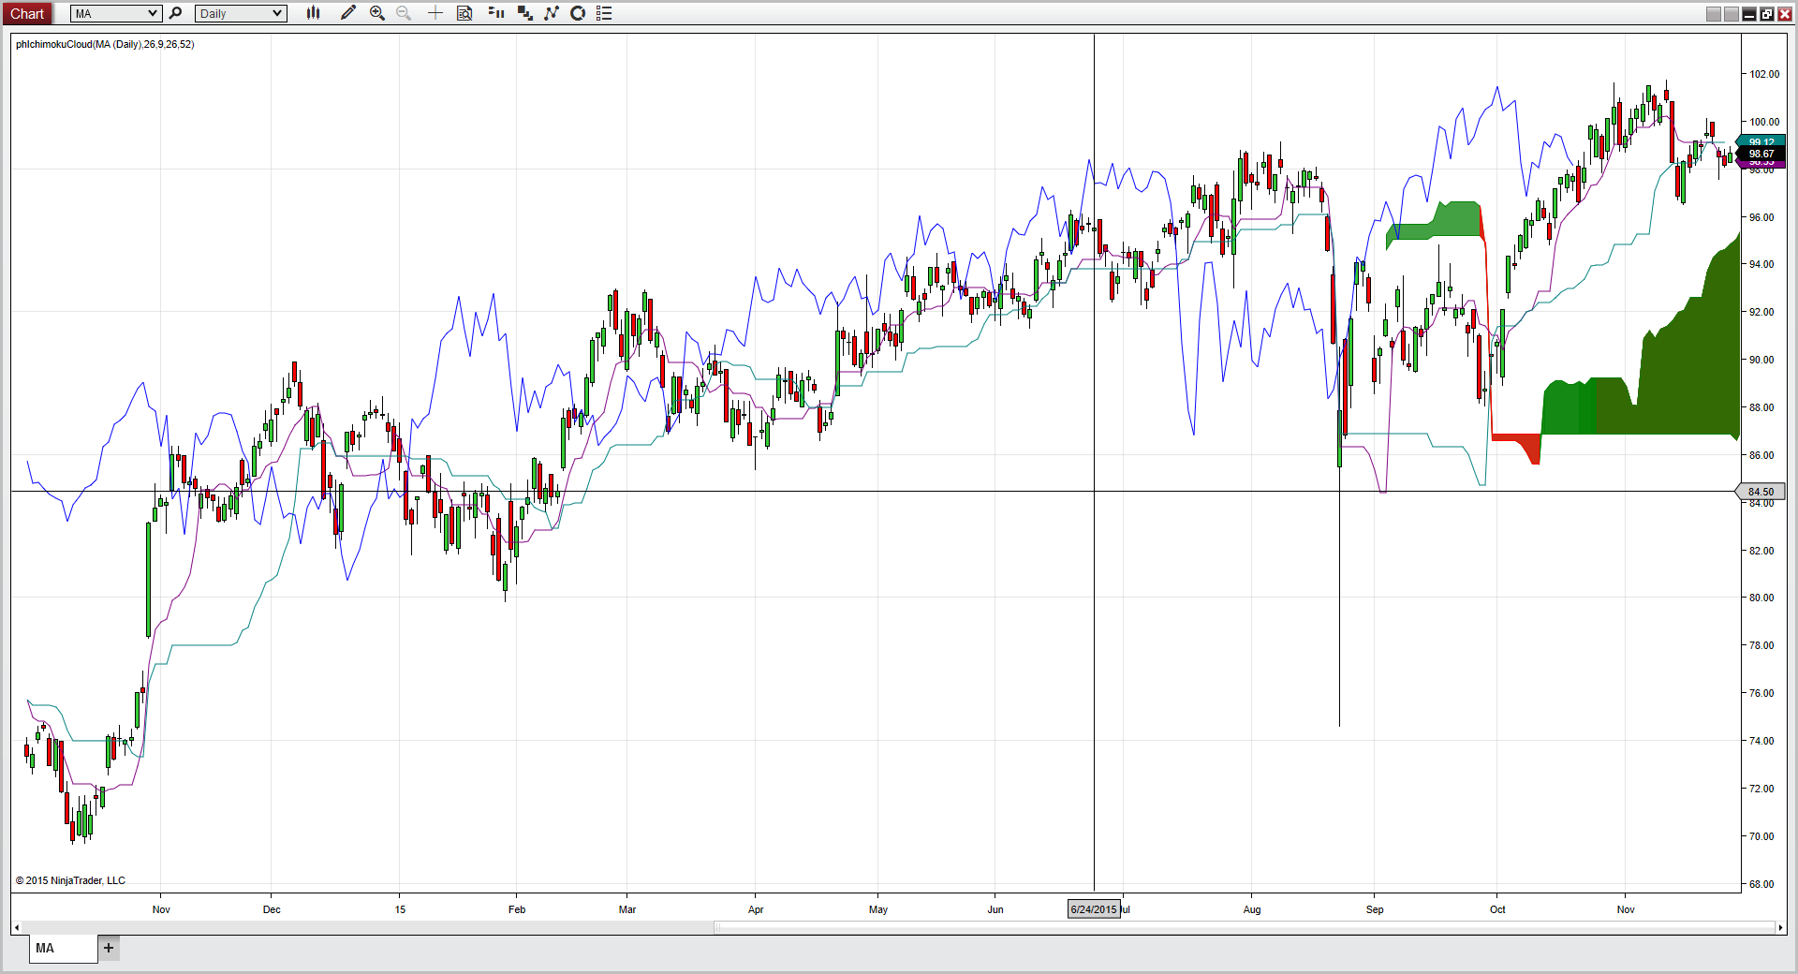
Task: Click the 90.00 price axis label
Action: 1761,360
